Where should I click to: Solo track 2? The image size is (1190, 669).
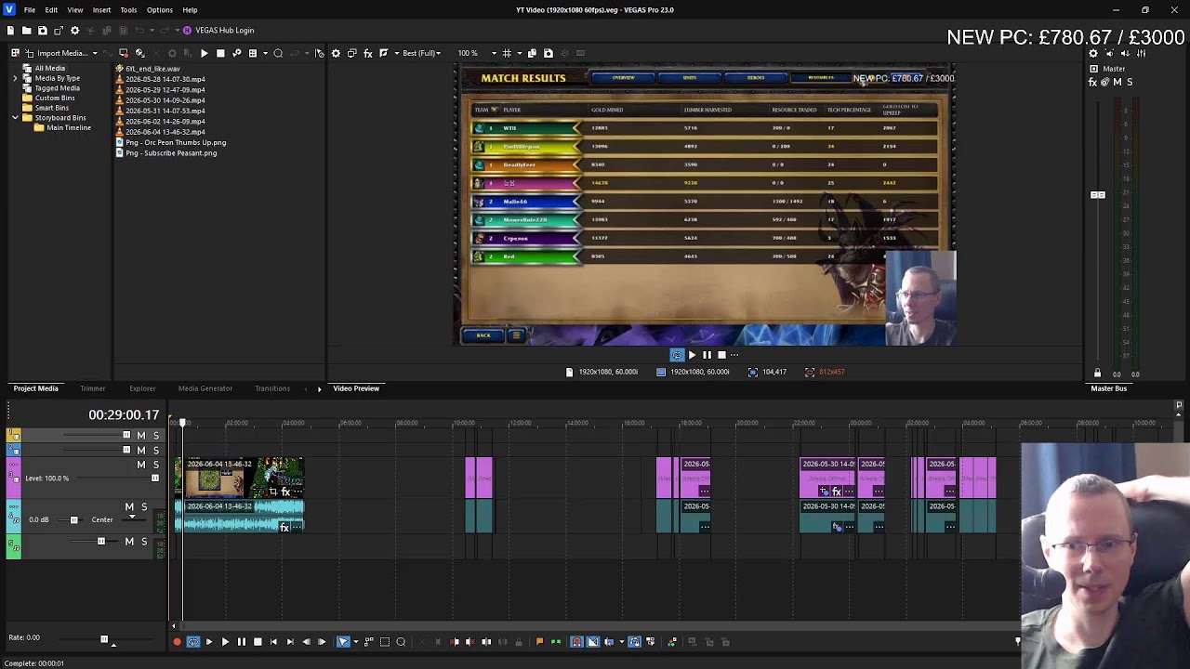click(x=156, y=450)
